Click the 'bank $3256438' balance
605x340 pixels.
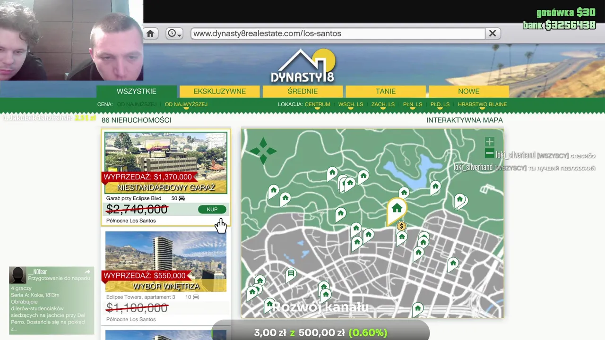(559, 25)
